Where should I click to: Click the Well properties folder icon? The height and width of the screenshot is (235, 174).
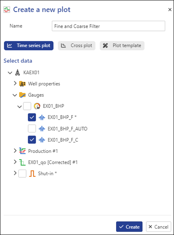(22, 84)
